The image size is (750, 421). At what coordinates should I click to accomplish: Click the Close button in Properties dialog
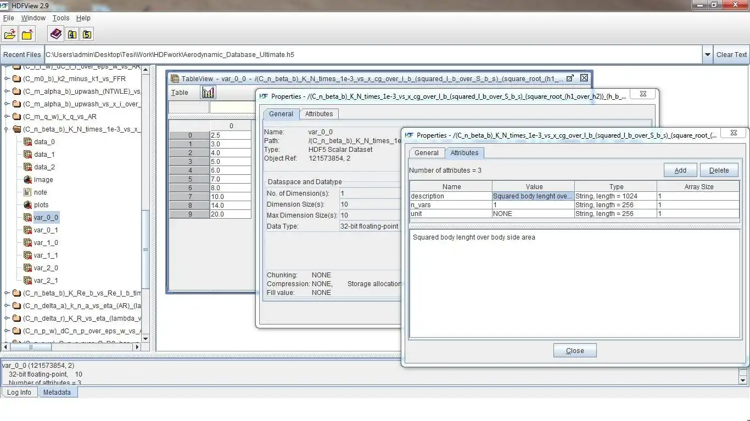coord(575,351)
